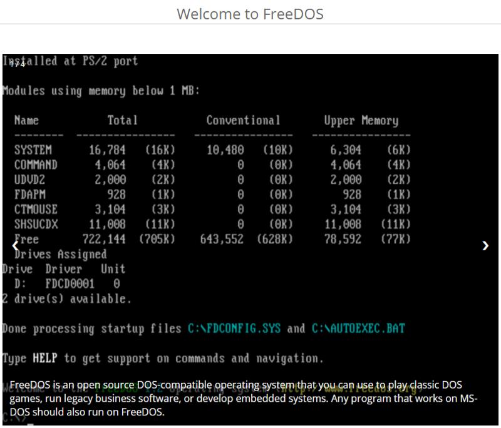Click the 643,552 conventional free value
This screenshot has height=428, width=501.
coord(222,239)
